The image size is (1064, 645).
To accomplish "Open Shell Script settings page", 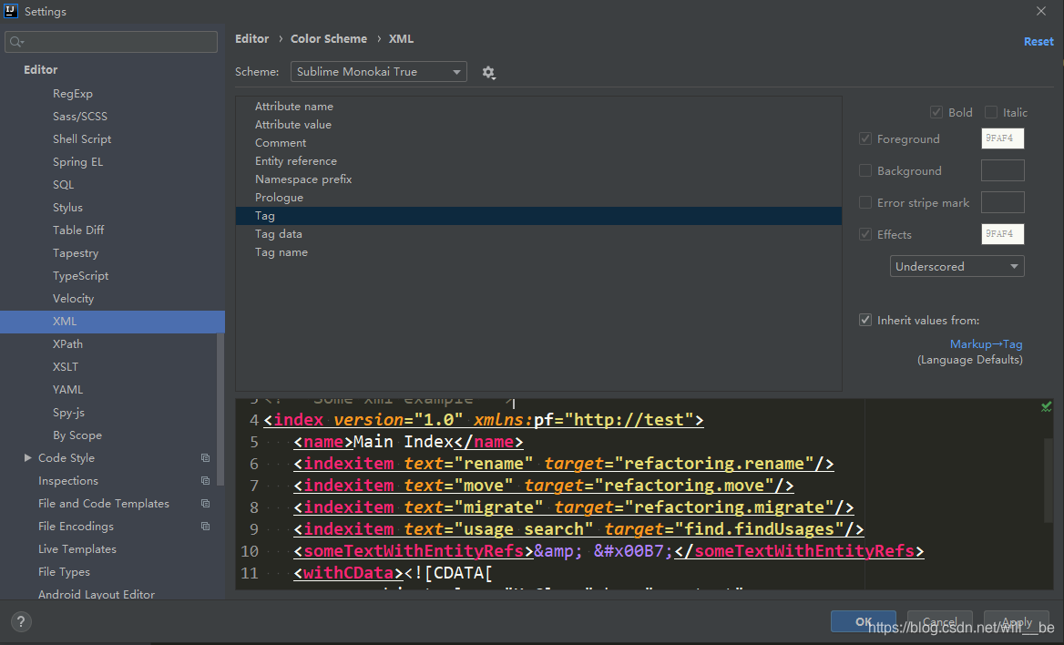I will (x=82, y=139).
